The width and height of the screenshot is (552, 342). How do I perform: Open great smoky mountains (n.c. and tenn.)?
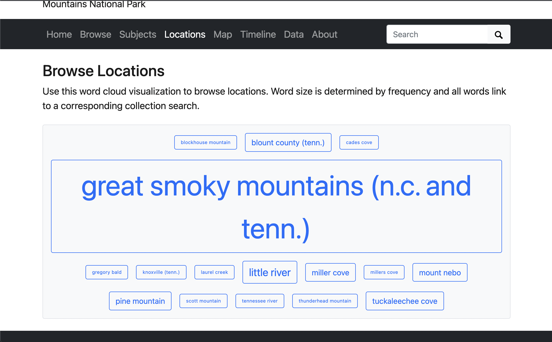click(x=276, y=206)
